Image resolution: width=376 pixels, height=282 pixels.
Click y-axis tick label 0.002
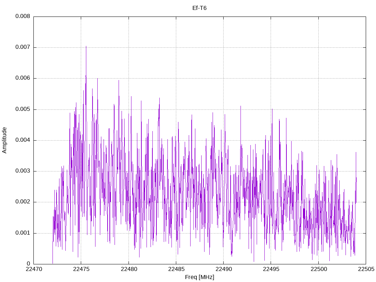click(23, 202)
